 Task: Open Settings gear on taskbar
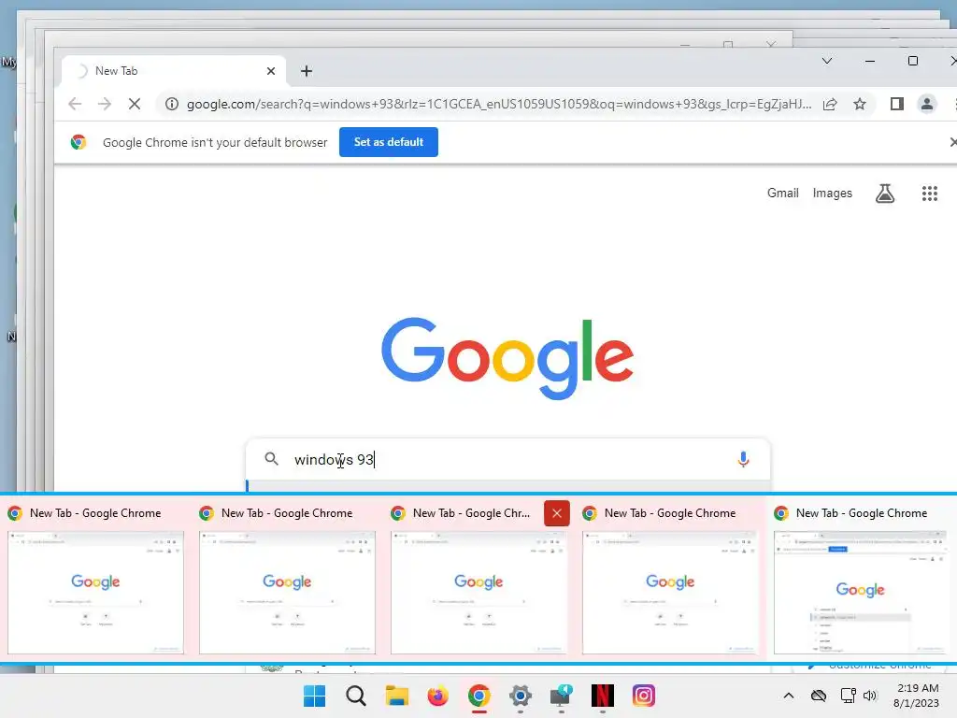point(520,696)
